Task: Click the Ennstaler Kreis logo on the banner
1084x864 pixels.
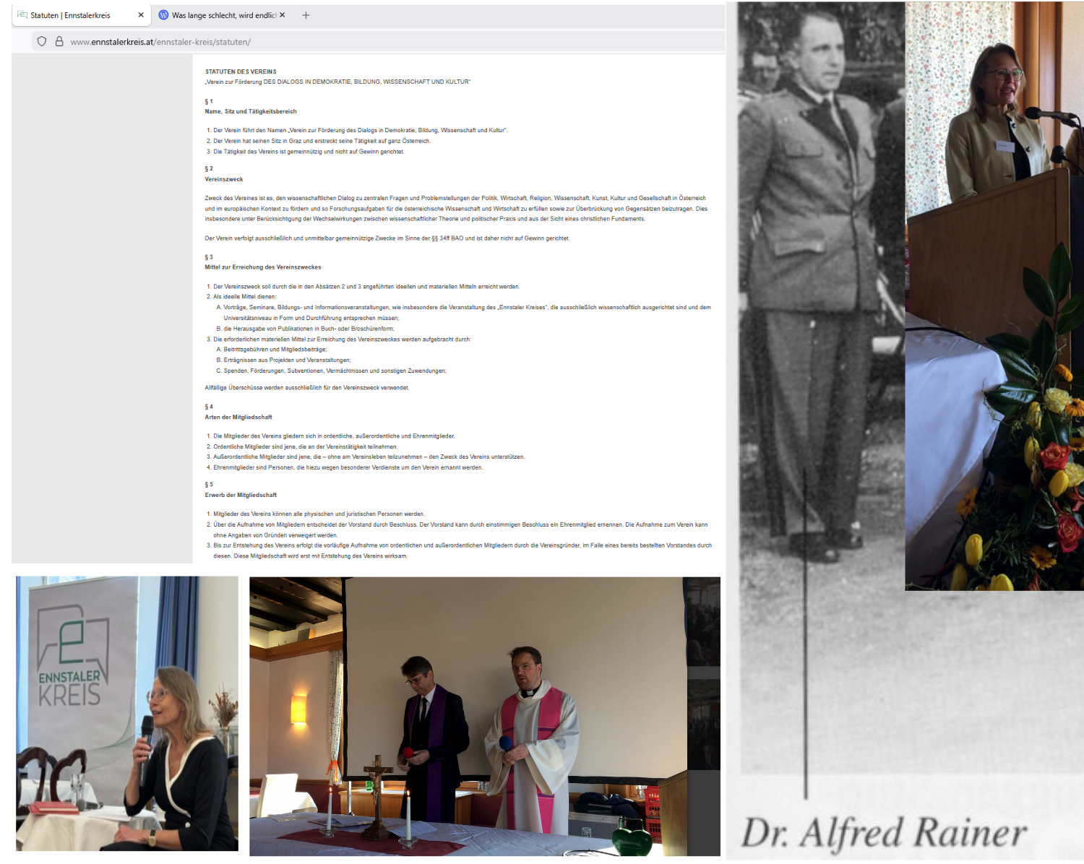Action: [70, 657]
